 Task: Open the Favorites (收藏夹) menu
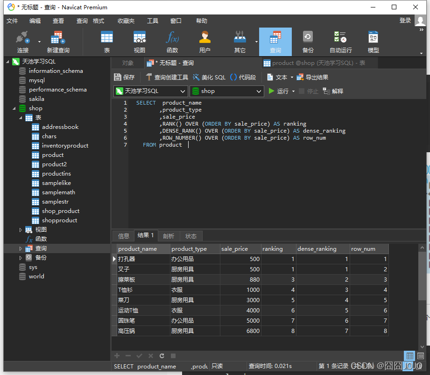(126, 21)
